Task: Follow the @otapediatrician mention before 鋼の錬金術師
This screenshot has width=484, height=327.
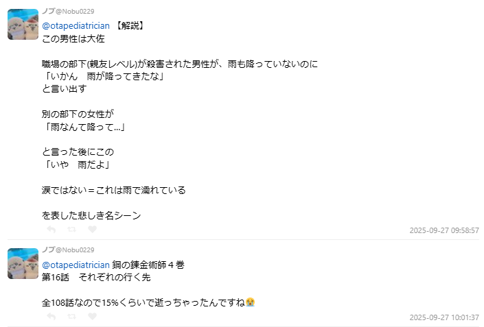Action: point(76,265)
